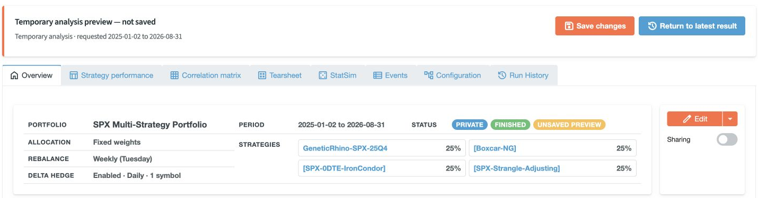Open the [SPX-Strangle-Adjusting] strategy link

(516, 168)
